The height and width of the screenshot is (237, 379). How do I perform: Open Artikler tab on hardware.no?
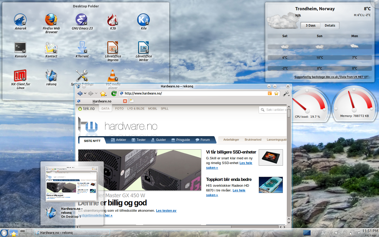(118, 140)
